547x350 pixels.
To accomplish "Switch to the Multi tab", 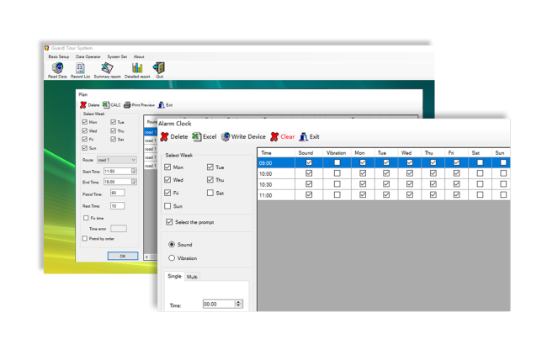I will [x=192, y=277].
